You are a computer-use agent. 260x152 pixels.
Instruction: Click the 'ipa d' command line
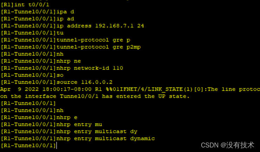point(37,12)
